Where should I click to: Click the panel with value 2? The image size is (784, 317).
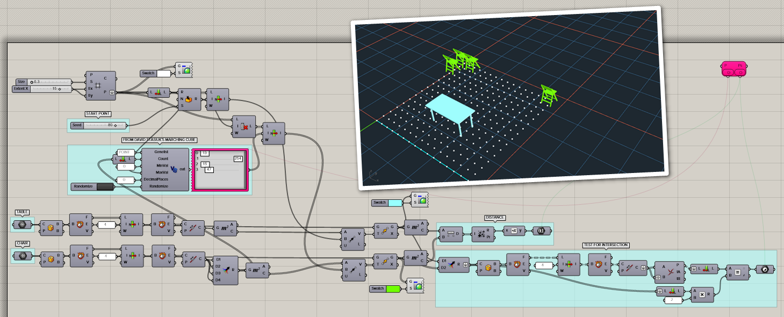pos(672,300)
